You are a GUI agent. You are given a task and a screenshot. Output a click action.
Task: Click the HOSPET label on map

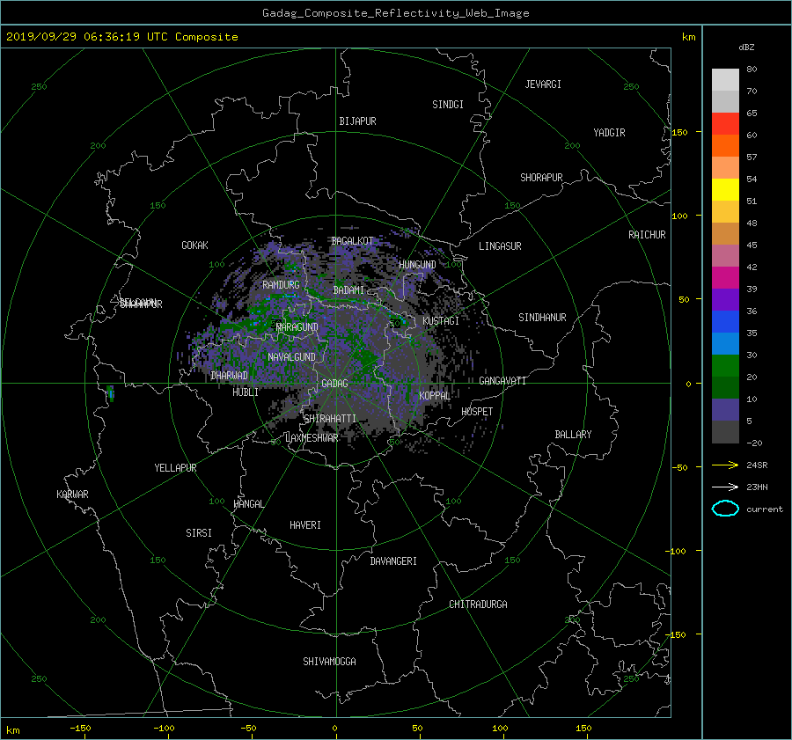click(477, 412)
